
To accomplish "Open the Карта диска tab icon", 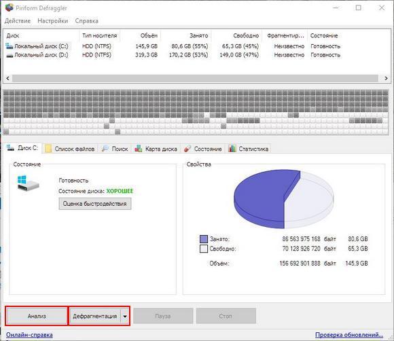I will pos(139,149).
